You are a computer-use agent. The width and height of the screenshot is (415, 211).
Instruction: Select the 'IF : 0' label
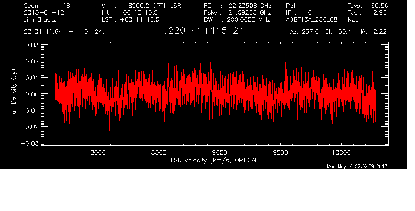click(299, 12)
